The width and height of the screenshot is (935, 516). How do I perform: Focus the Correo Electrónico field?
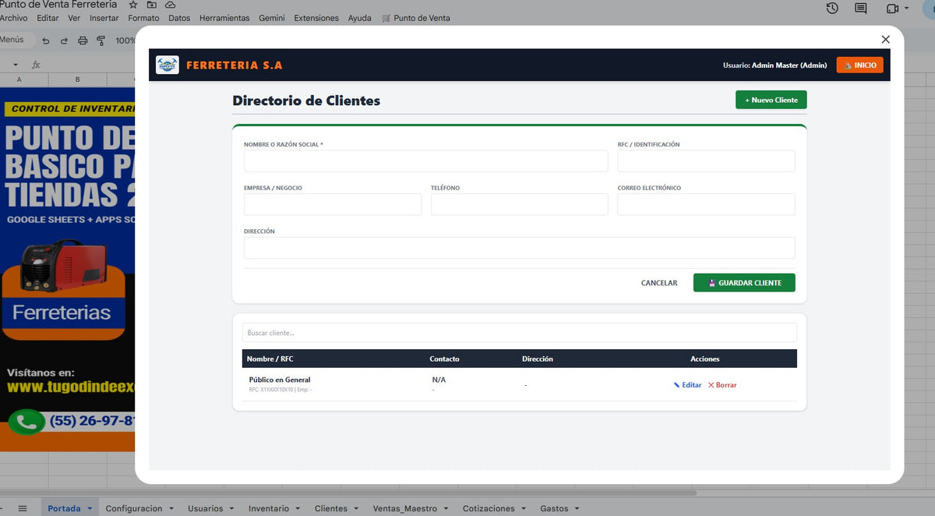706,204
